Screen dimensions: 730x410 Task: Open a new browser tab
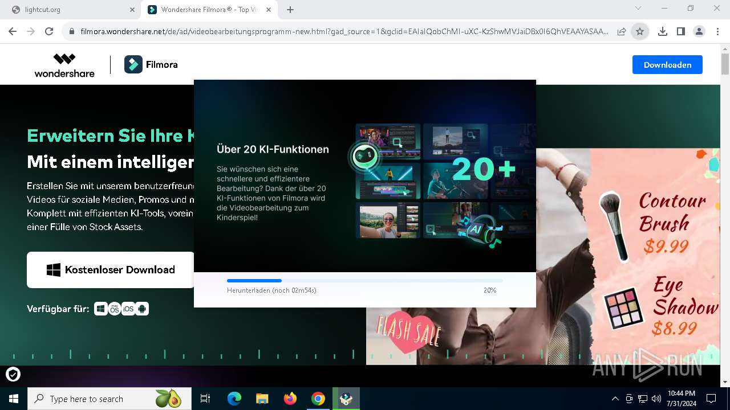click(x=290, y=10)
